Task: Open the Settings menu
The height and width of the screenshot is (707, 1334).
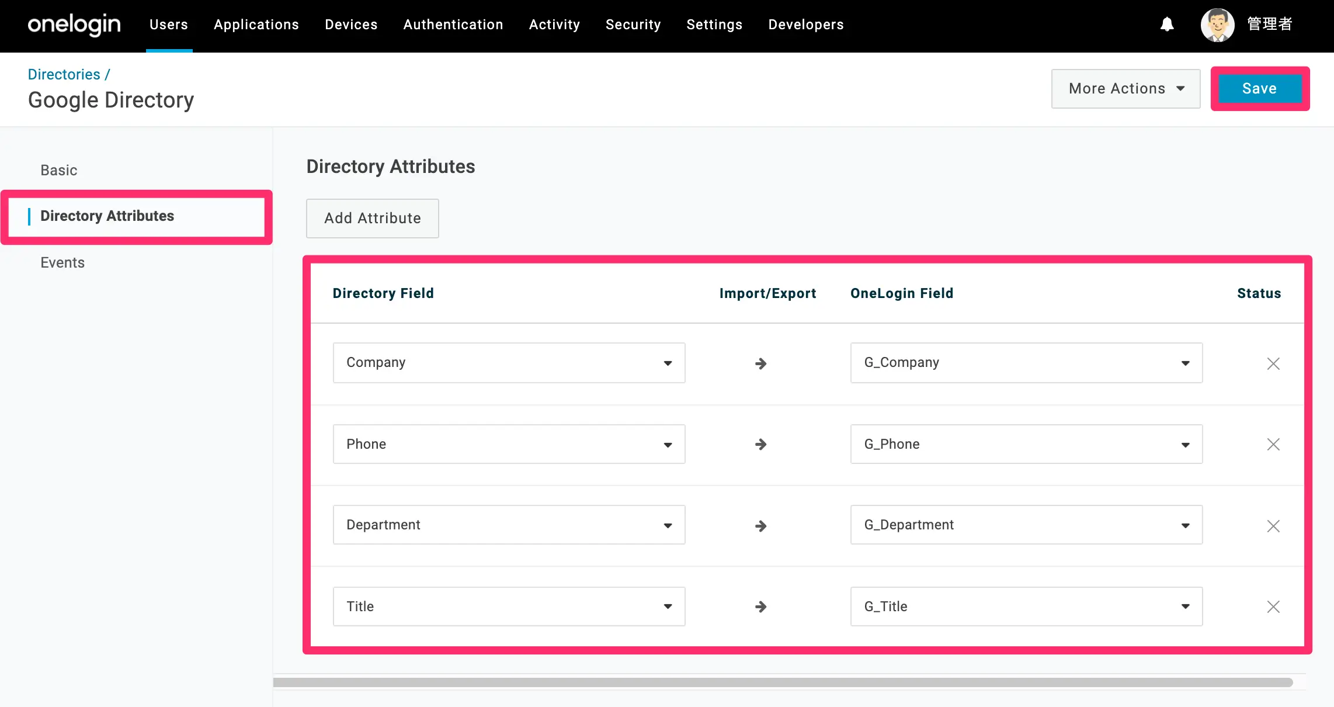Action: pyautogui.click(x=714, y=25)
